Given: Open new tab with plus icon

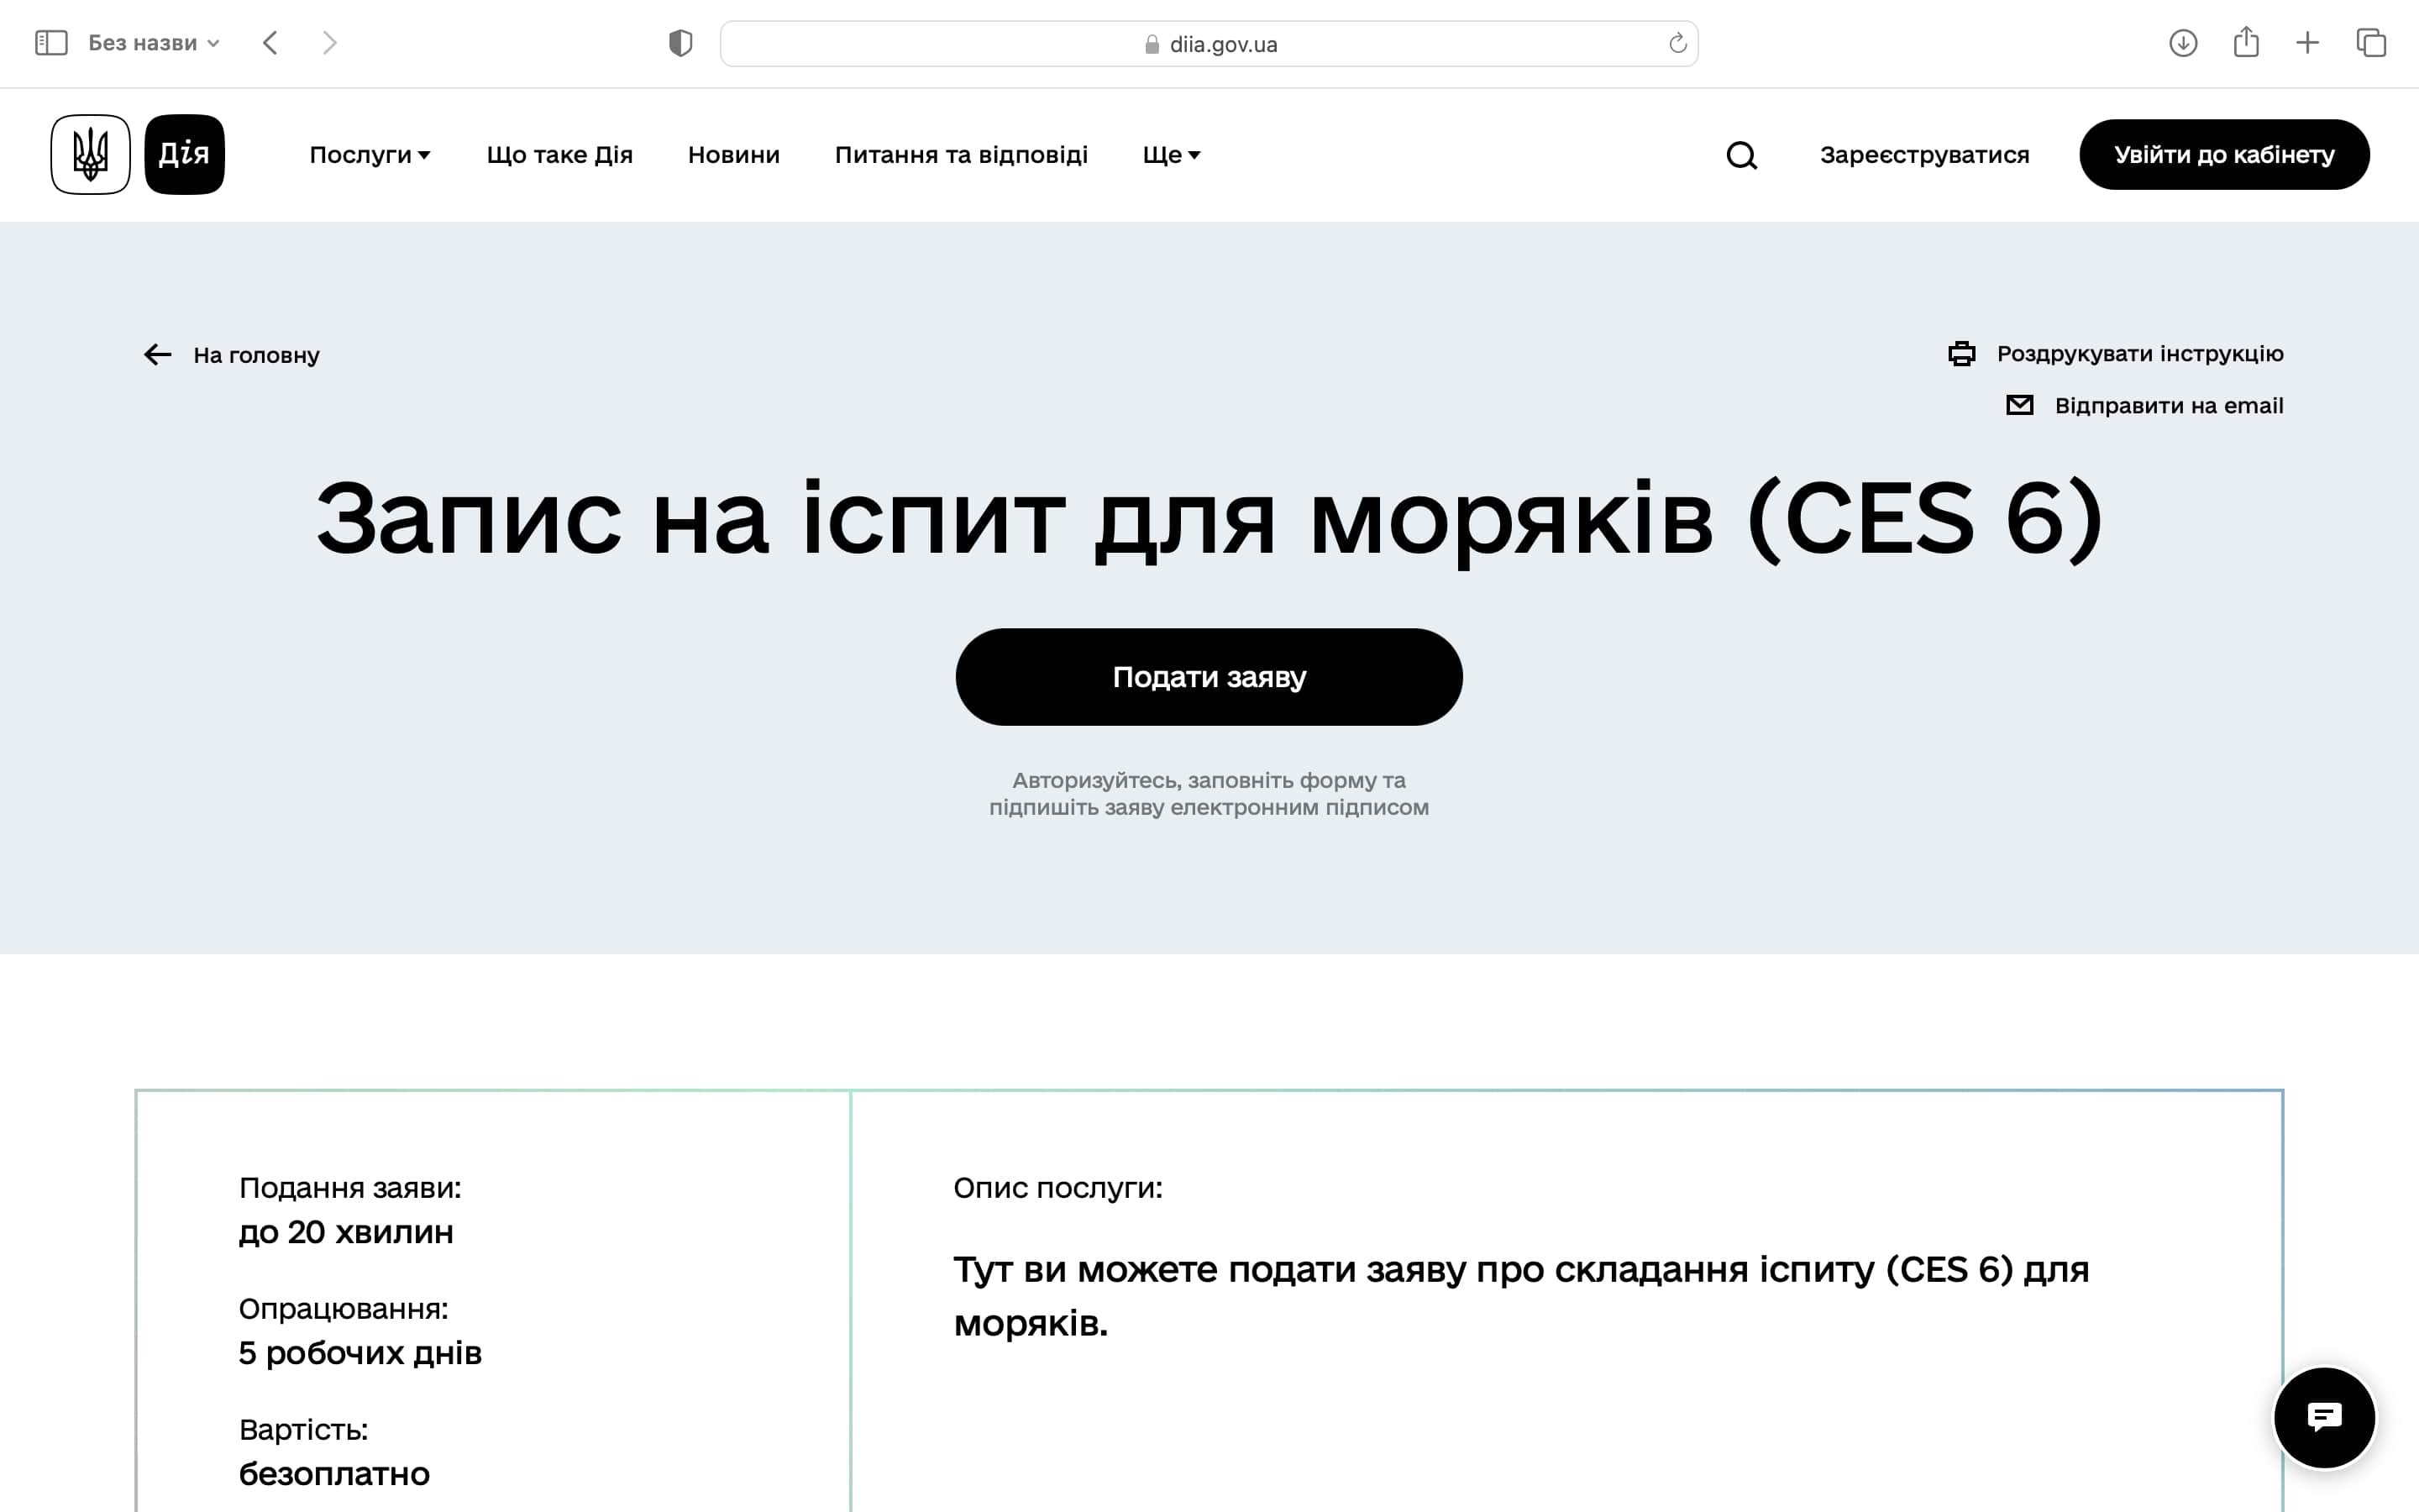Looking at the screenshot, I should click(2307, 43).
